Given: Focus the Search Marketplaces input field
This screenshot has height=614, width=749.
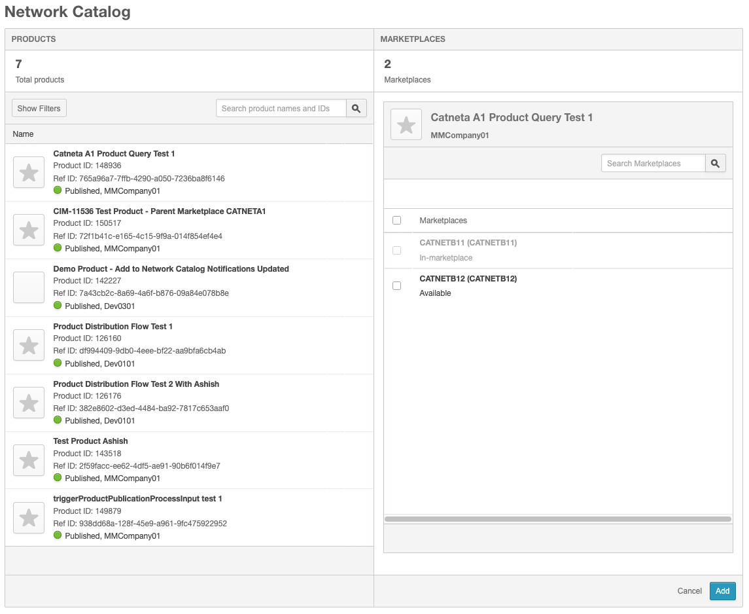Looking at the screenshot, I should click(x=652, y=164).
